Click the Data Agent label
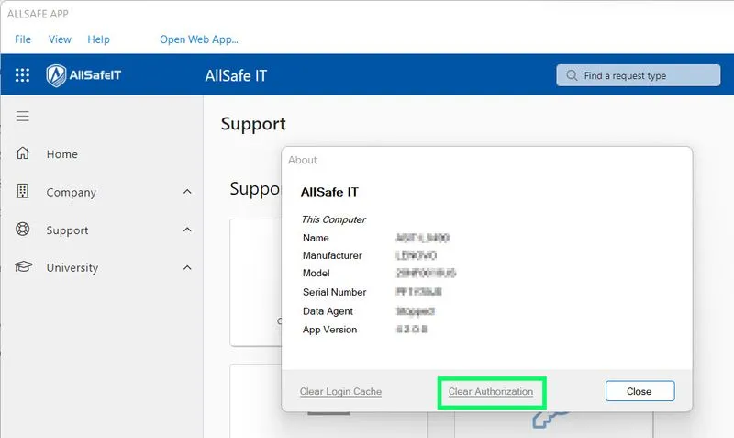Image resolution: width=734 pixels, height=438 pixels. [x=328, y=311]
